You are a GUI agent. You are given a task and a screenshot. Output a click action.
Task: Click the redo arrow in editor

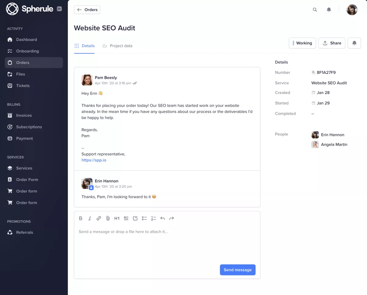[x=172, y=218]
